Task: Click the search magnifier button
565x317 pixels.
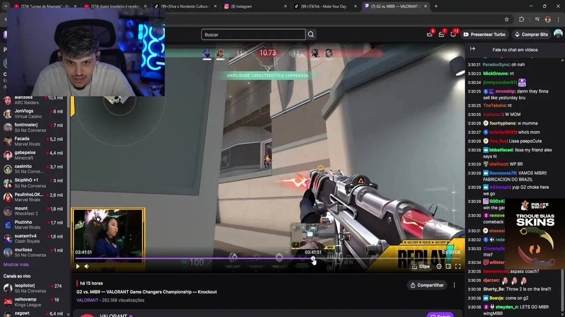Action: [x=311, y=34]
